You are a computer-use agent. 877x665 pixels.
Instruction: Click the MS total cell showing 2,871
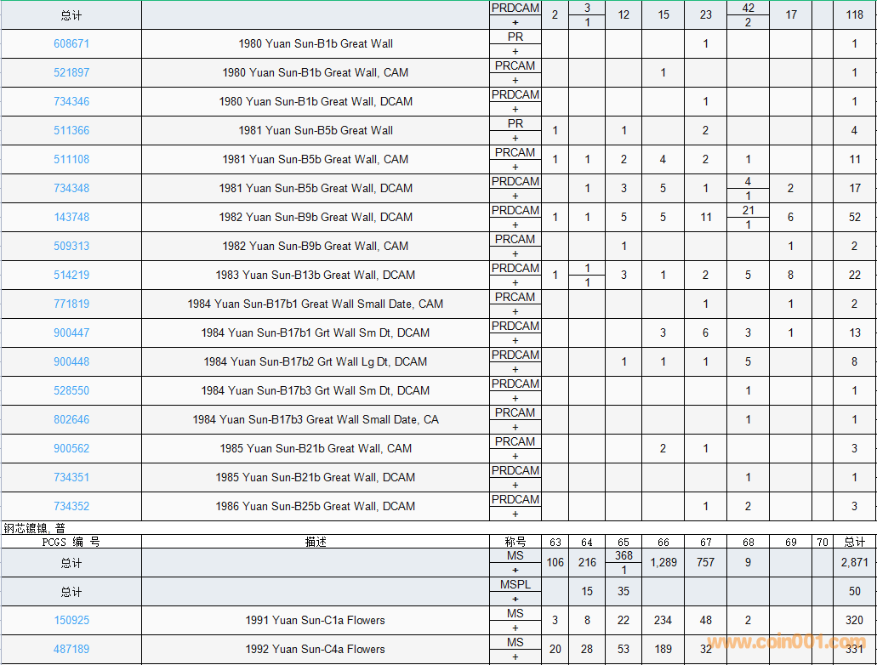click(854, 562)
